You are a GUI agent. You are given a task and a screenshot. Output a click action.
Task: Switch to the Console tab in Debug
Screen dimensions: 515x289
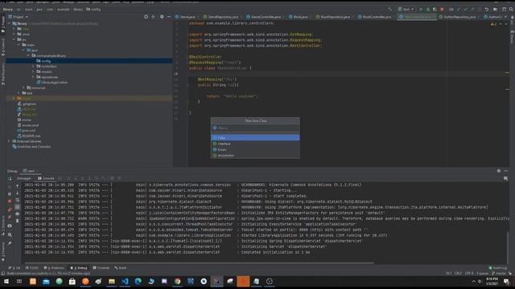tap(46, 178)
